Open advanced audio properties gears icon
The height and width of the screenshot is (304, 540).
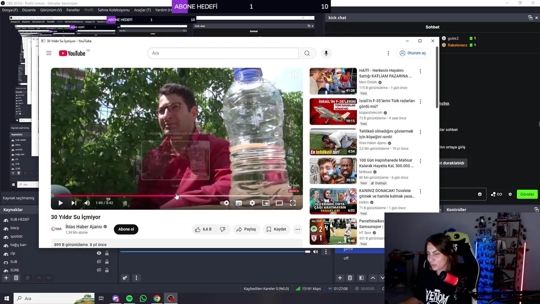[125, 278]
